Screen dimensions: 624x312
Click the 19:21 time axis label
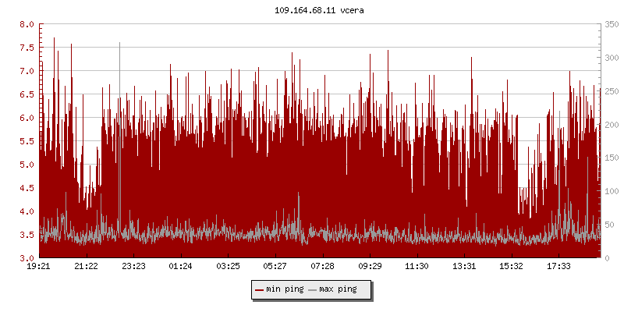click(x=40, y=266)
